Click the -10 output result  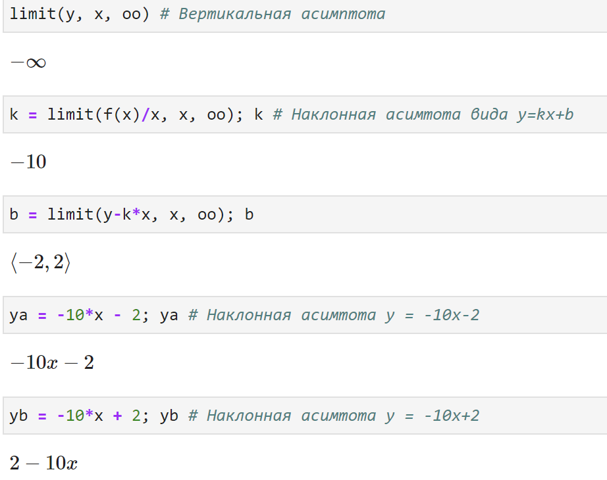[28, 162]
